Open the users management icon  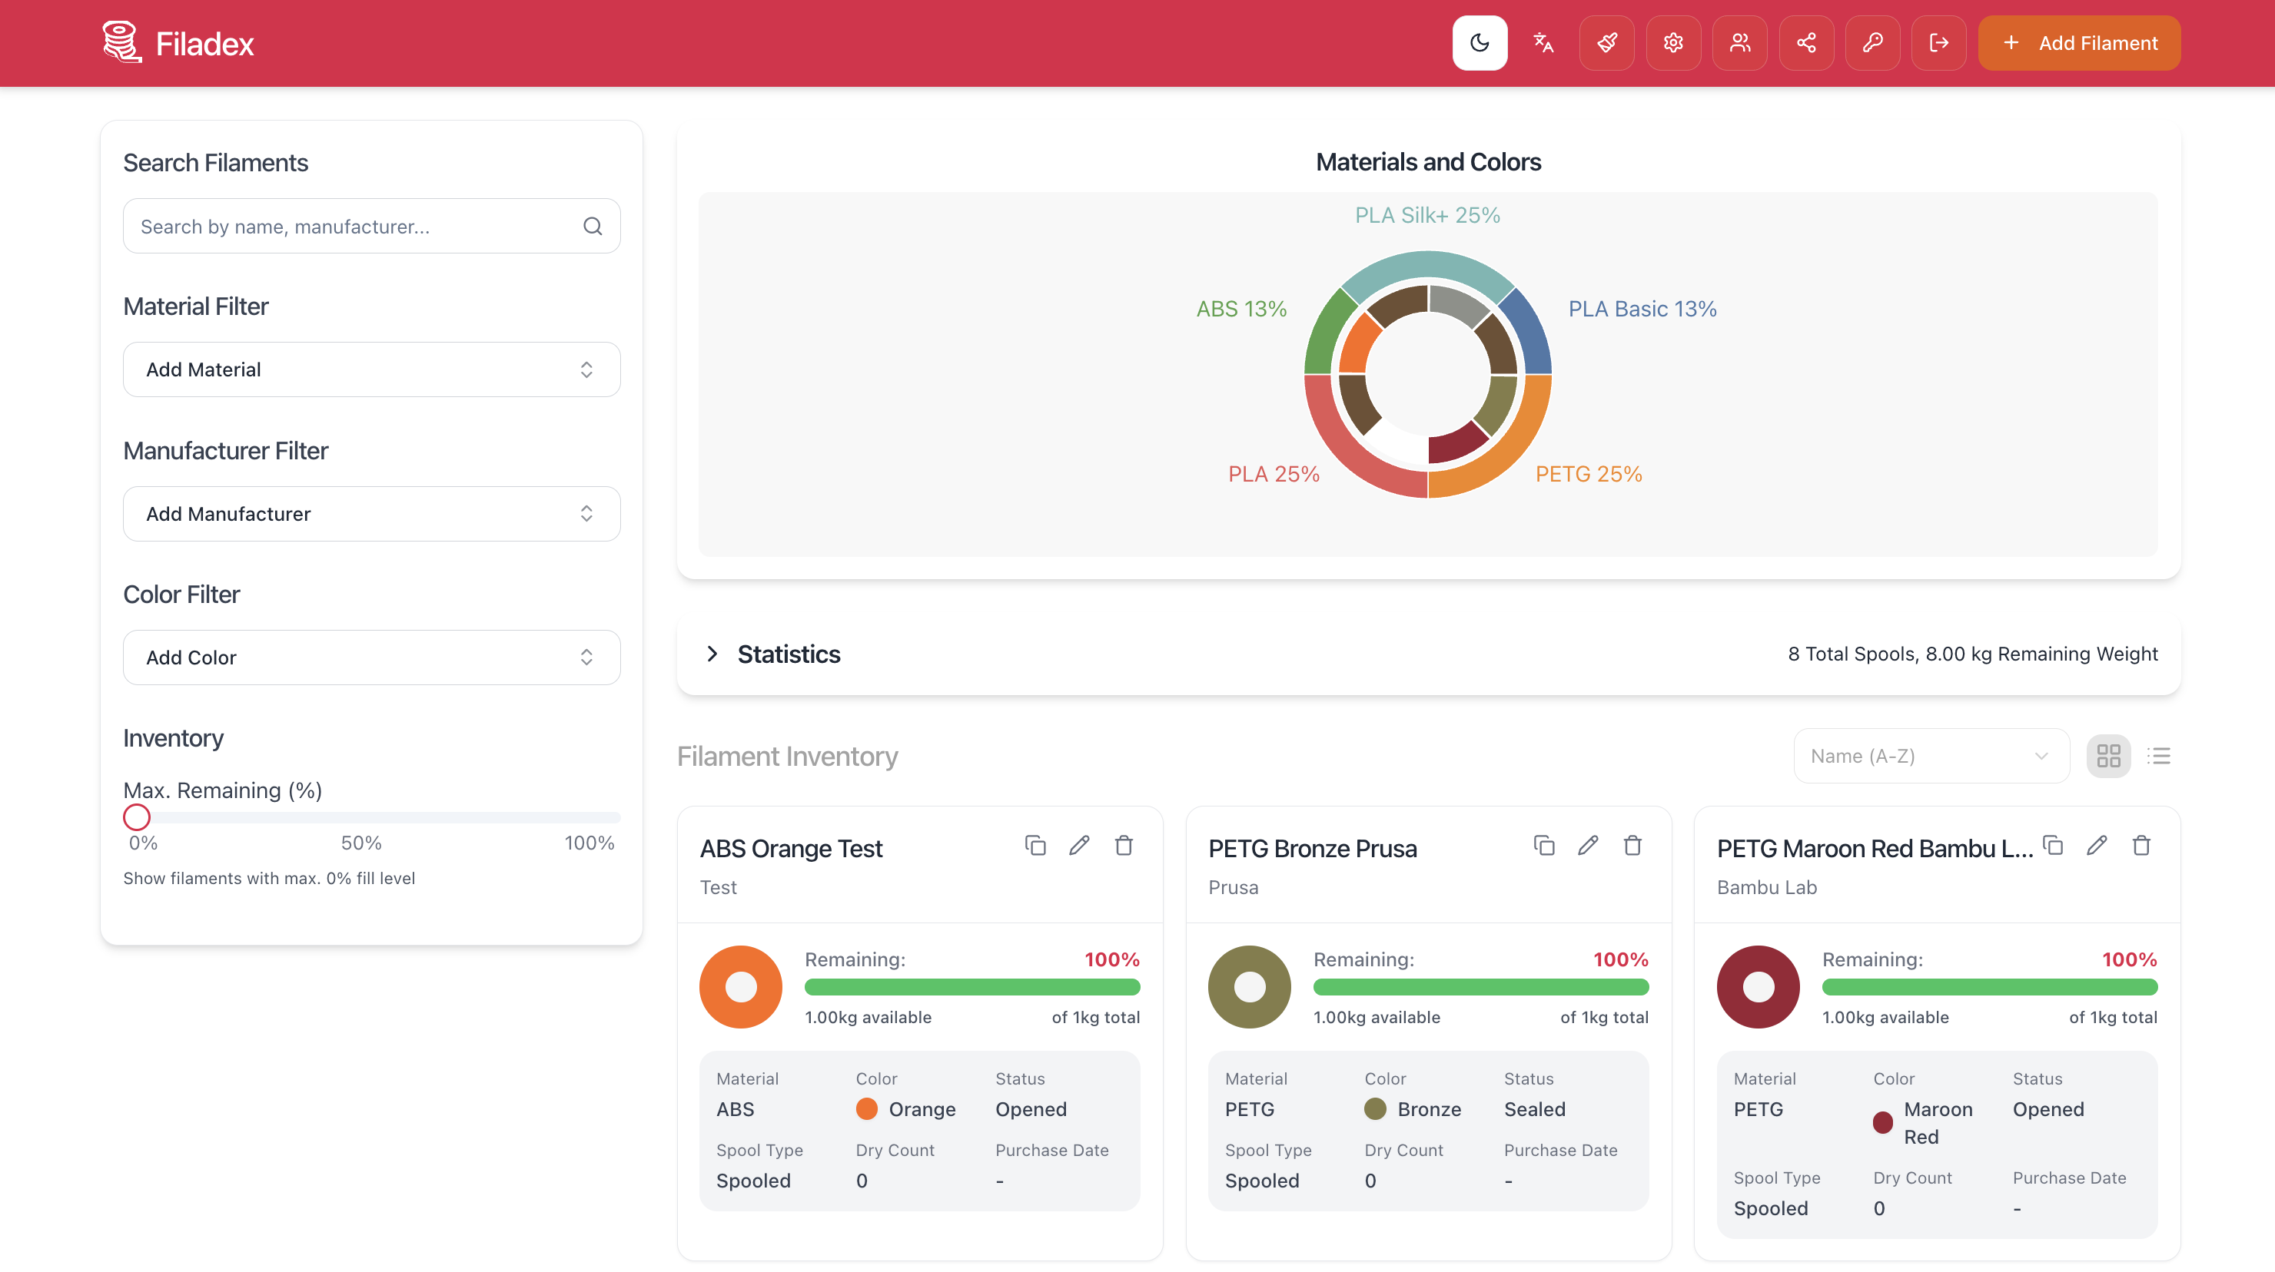click(x=1739, y=42)
